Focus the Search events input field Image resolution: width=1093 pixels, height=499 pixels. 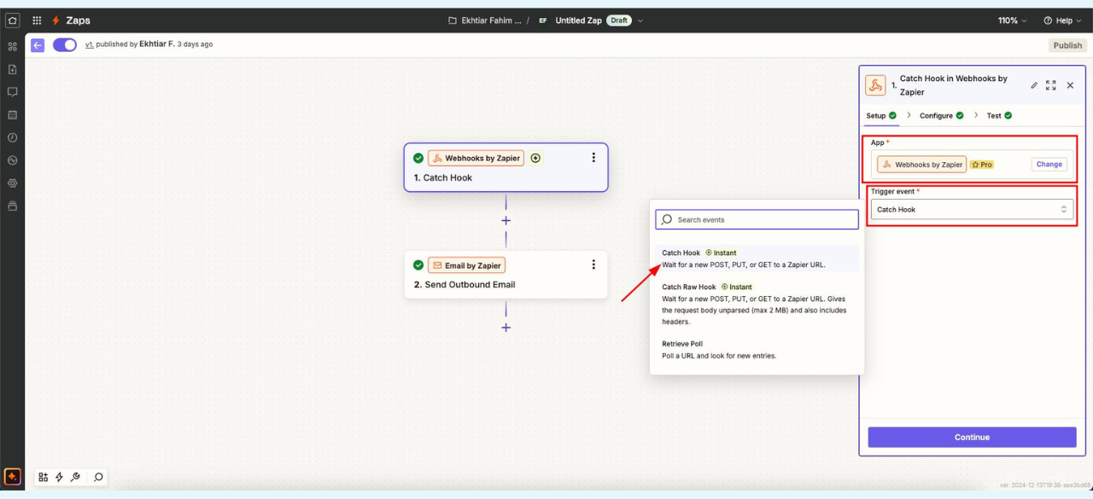tap(757, 219)
